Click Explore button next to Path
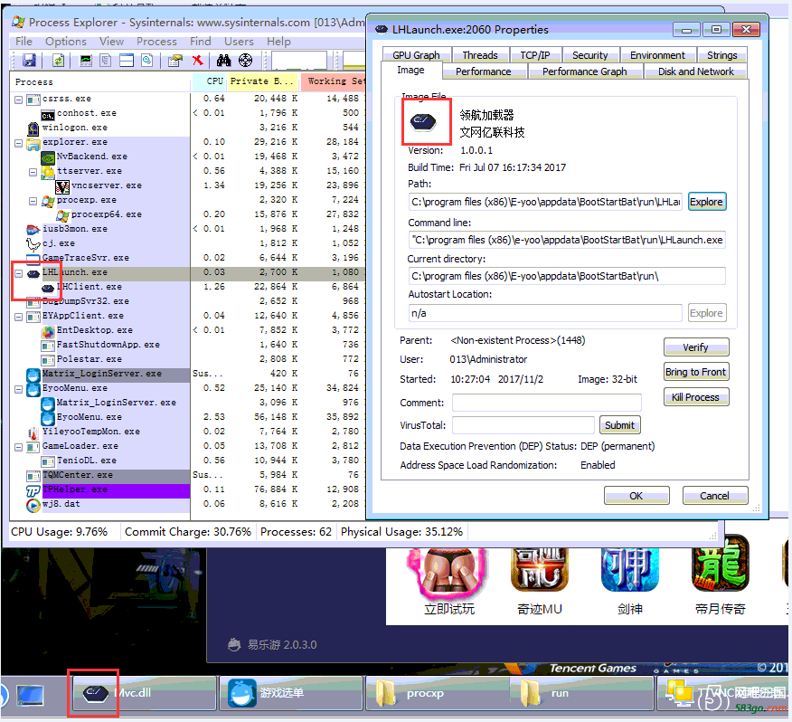 [x=707, y=202]
